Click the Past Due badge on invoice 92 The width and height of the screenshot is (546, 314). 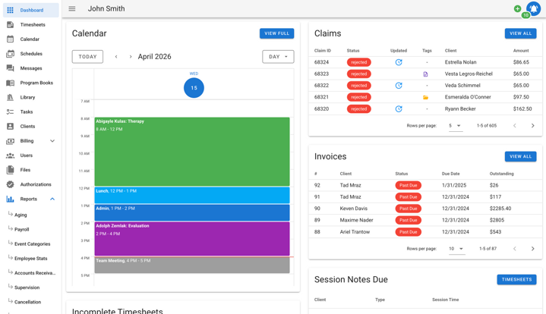408,185
